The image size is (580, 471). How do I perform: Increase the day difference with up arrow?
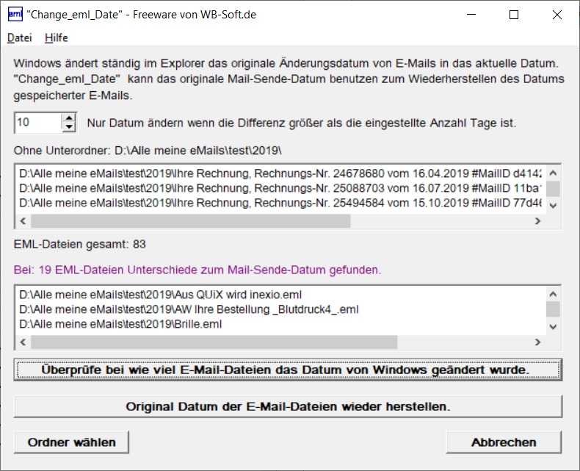pos(69,118)
